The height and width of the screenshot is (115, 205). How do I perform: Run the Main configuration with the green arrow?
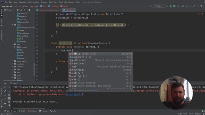point(167,6)
